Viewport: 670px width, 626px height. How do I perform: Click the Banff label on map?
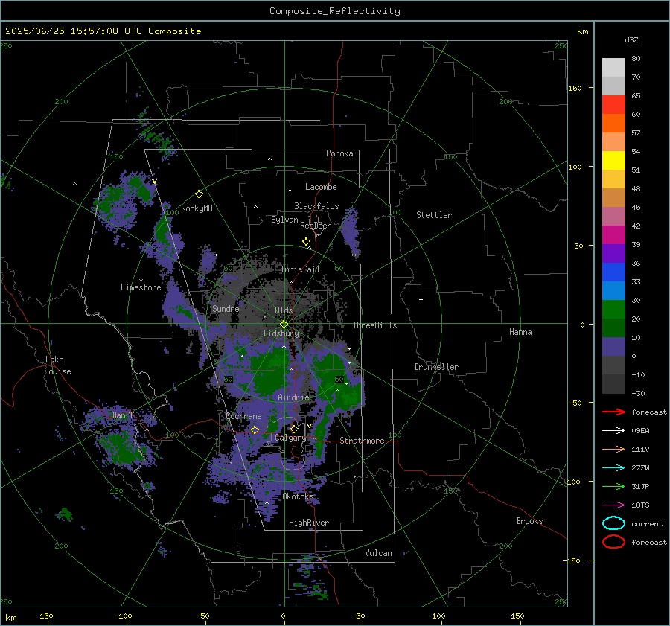pyautogui.click(x=123, y=415)
